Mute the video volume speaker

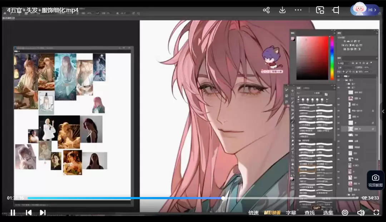point(361,213)
